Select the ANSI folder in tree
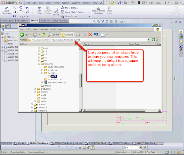Screen dimensions: 184x155 [x=54, y=76]
